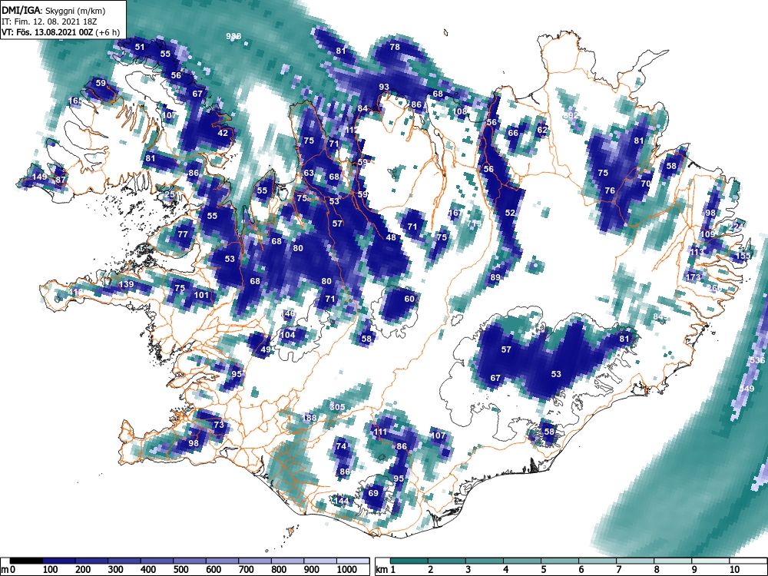Click the '10' label on the km legend
The width and height of the screenshot is (768, 576).
(x=734, y=570)
